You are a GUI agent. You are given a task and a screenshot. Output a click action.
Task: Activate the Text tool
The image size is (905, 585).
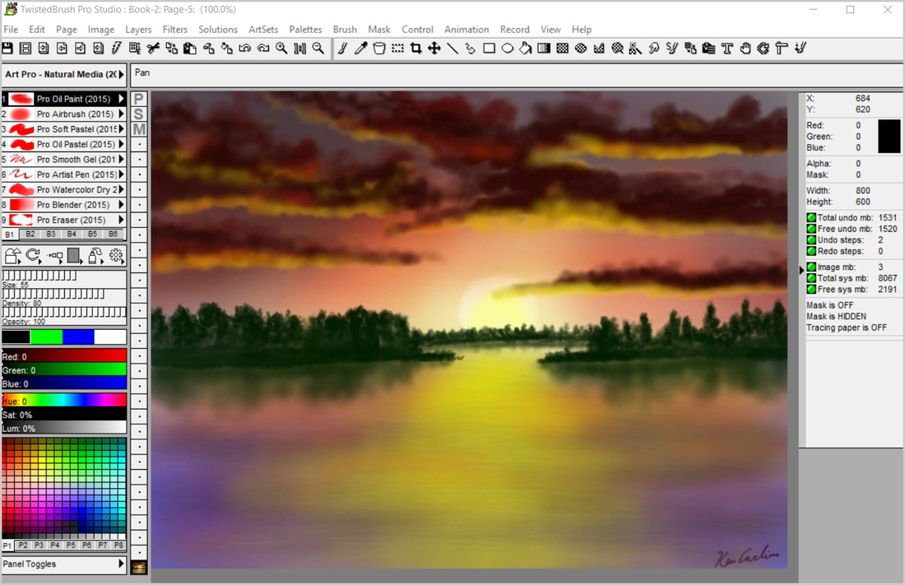click(726, 48)
